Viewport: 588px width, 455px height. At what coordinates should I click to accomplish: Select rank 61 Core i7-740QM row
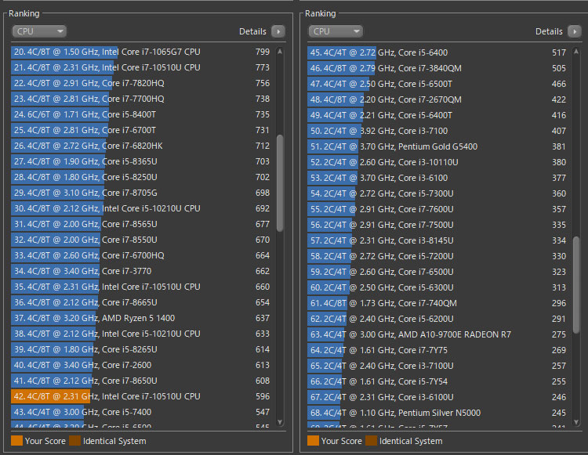click(438, 303)
